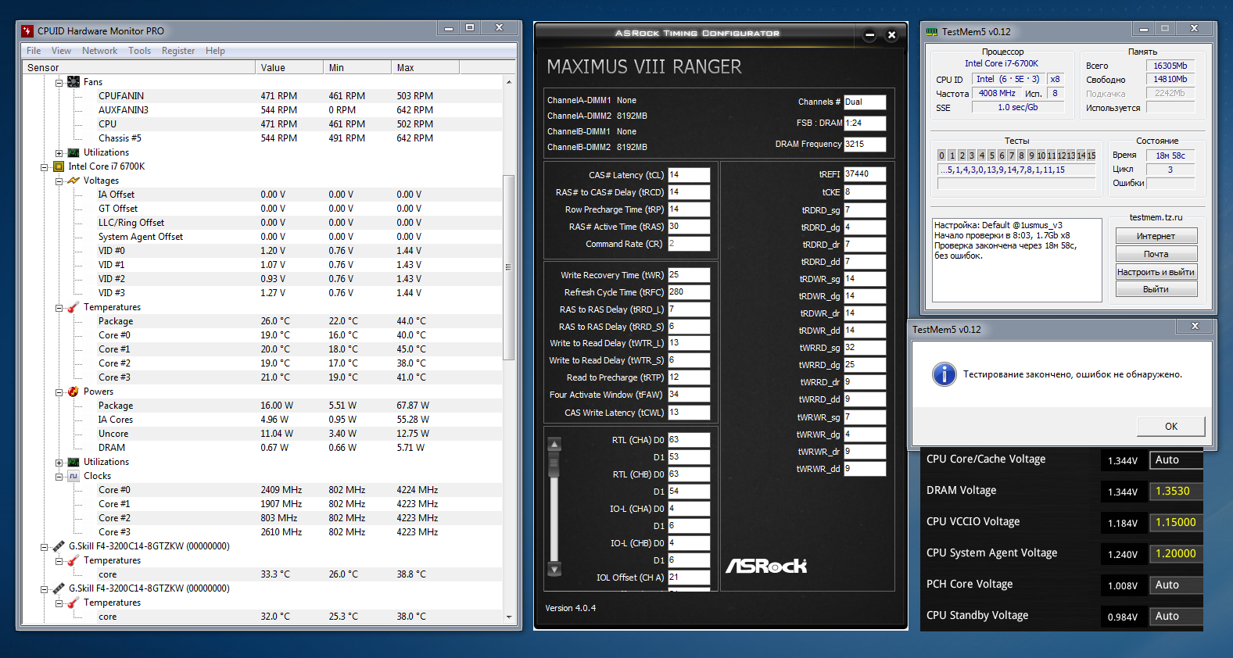
Task: Collapse the Powers node
Action: click(x=59, y=392)
